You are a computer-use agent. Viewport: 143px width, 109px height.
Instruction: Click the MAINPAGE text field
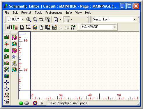[x=97, y=27]
